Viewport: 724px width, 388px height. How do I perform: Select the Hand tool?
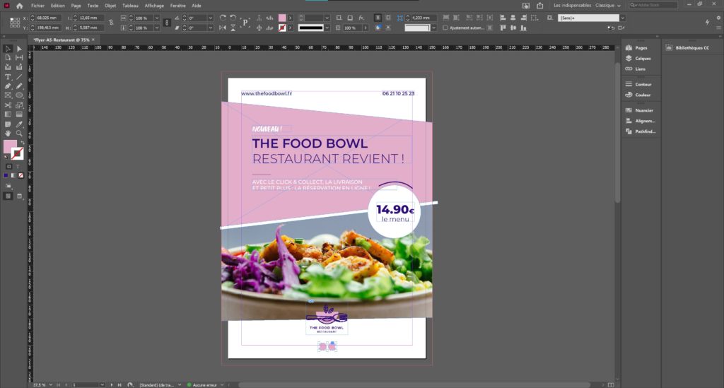click(8, 134)
